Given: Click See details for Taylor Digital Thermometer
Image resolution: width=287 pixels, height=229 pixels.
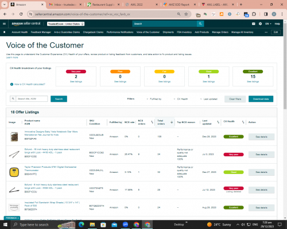Looking at the screenshot, I should click(x=261, y=172).
